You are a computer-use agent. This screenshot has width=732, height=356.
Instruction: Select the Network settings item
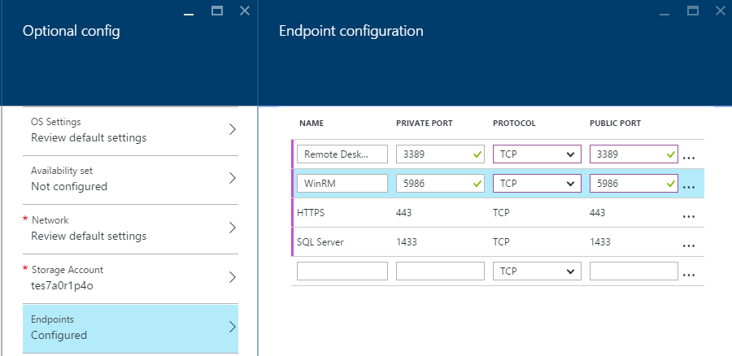[130, 228]
